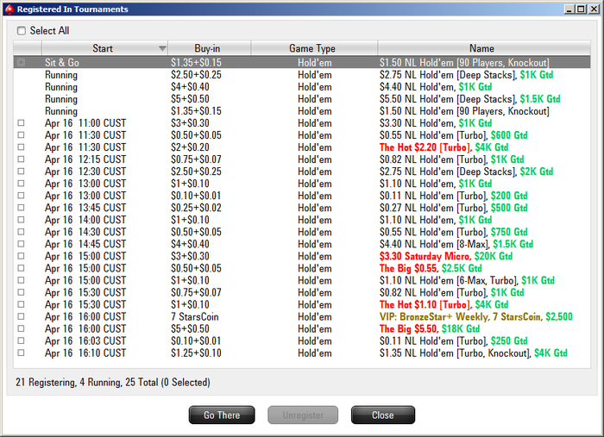Select checkbox of the 16:10 Knockout tournament
604x437 pixels.
pos(22,353)
